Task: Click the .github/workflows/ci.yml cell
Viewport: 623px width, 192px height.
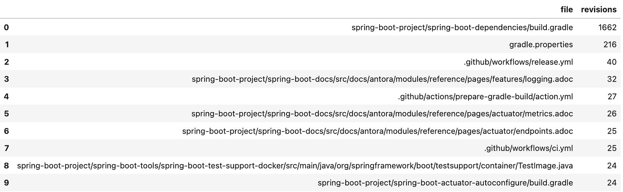Action: point(529,148)
